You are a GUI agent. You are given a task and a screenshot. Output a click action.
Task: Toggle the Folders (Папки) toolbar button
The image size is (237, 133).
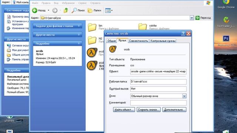(94, 10)
